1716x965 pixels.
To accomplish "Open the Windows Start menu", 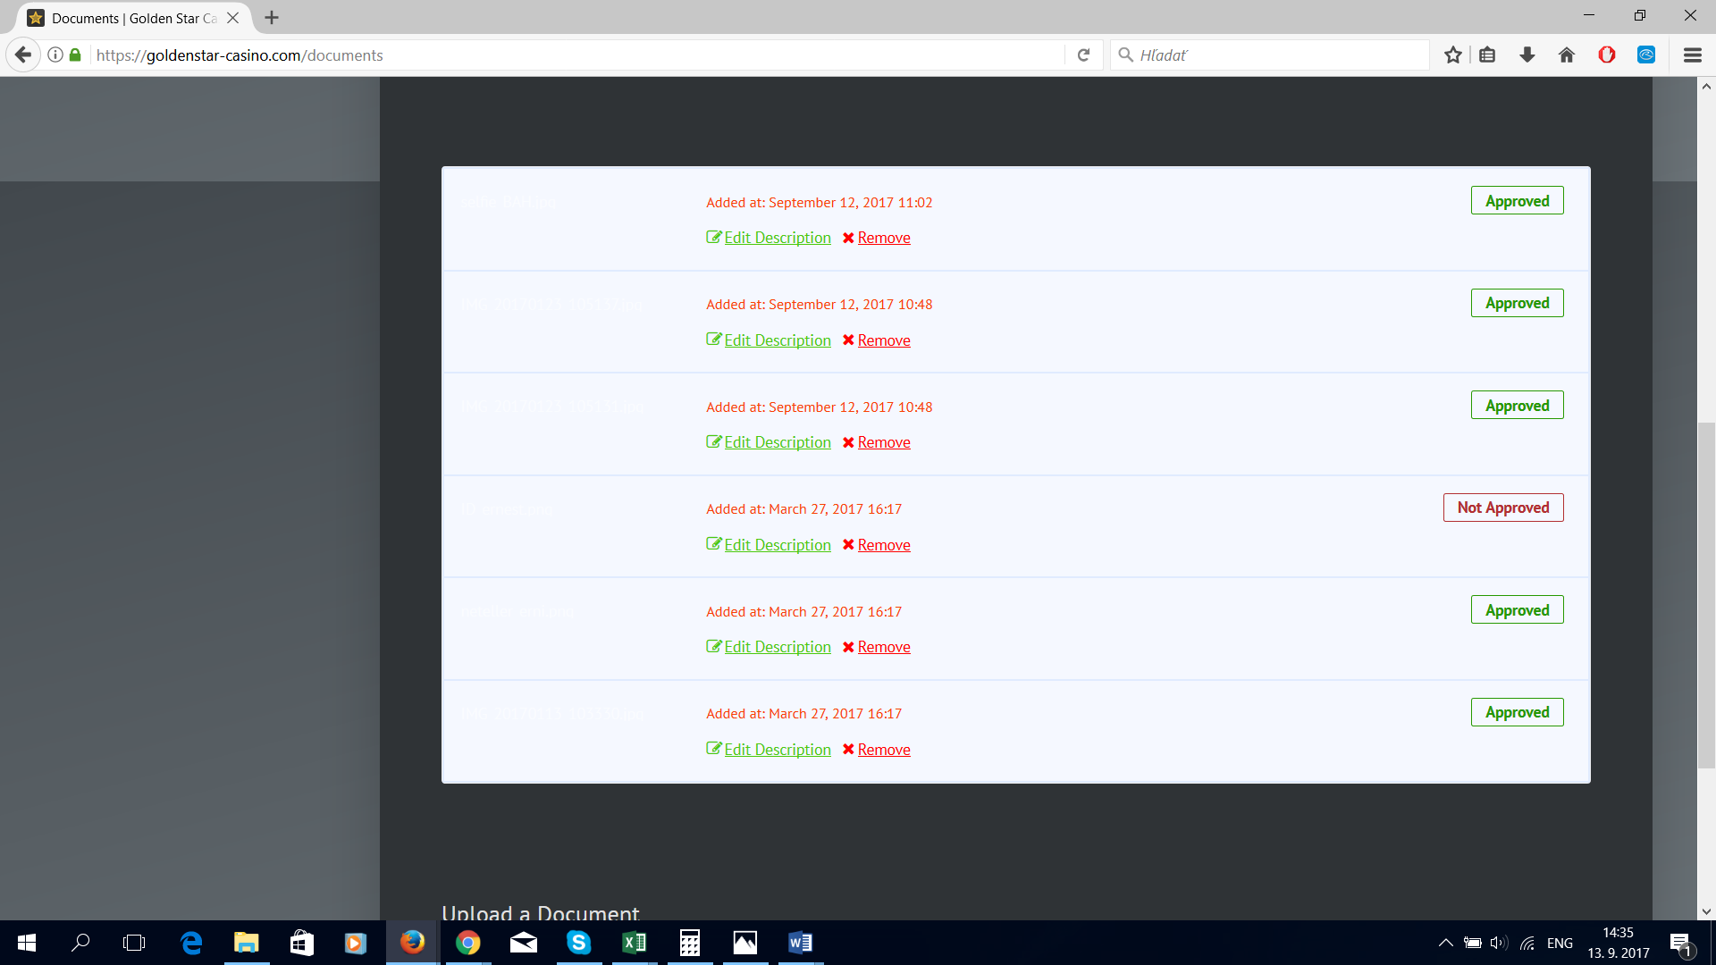I will point(27,943).
